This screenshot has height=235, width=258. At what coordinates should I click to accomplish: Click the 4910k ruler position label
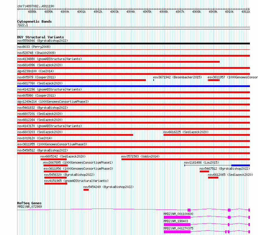click(x=229, y=12)
